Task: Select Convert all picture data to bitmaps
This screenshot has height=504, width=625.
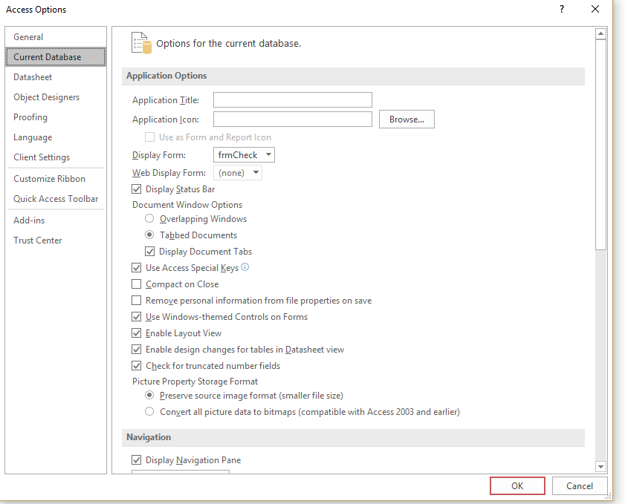Action: [149, 412]
